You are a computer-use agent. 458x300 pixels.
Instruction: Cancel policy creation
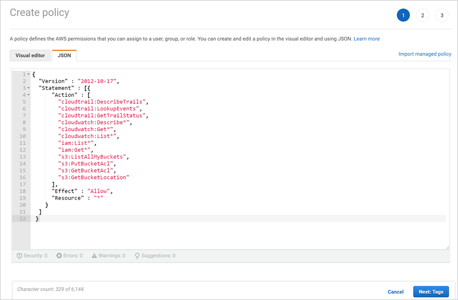pos(396,291)
